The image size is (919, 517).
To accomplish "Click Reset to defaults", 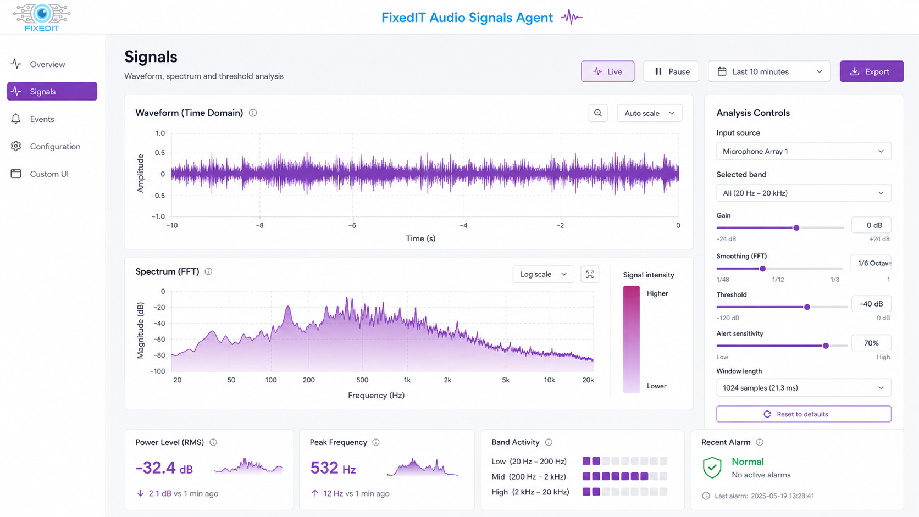I will tap(804, 414).
